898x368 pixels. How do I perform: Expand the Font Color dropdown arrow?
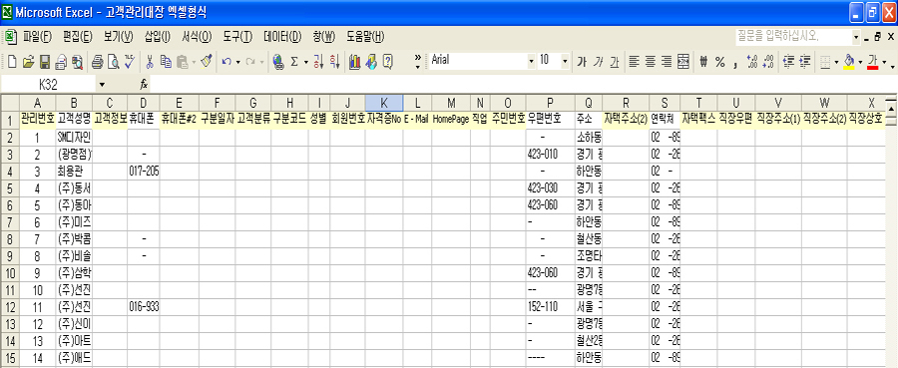885,61
